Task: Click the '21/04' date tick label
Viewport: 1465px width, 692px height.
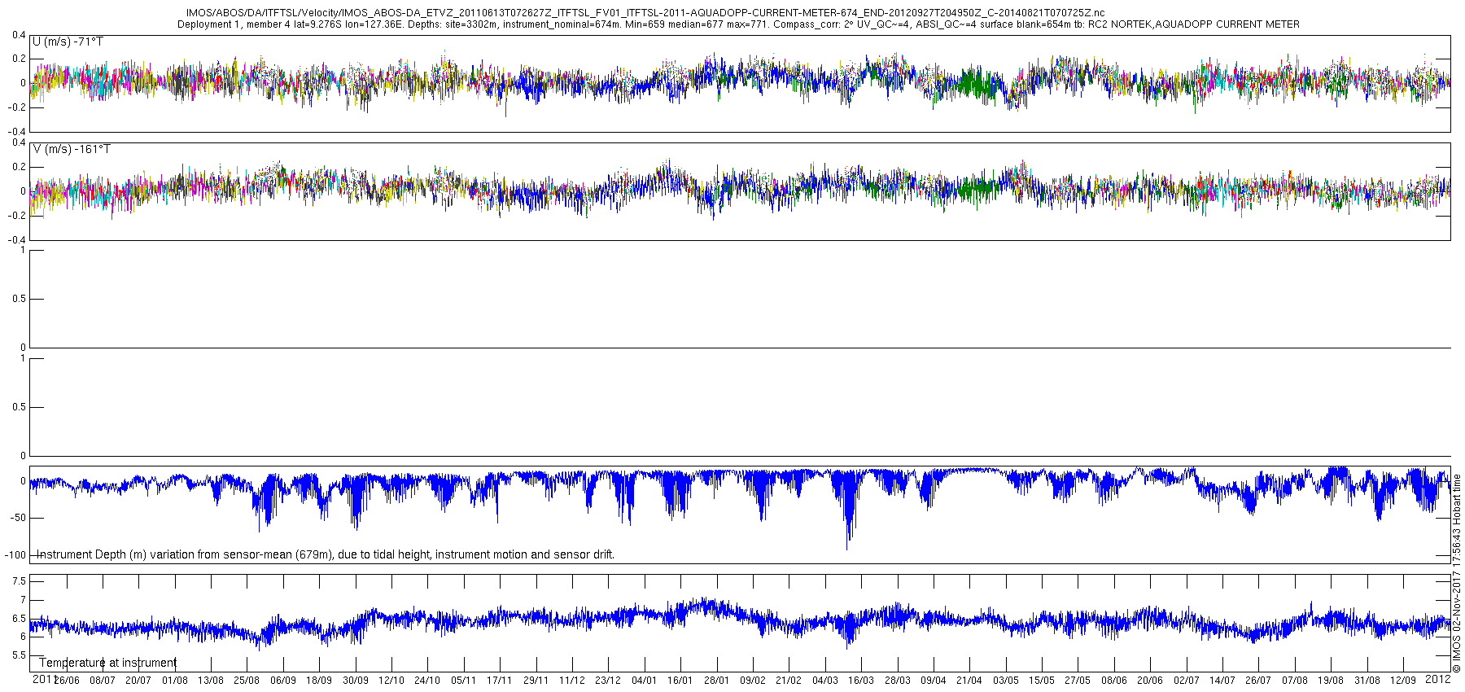Action: (969, 681)
